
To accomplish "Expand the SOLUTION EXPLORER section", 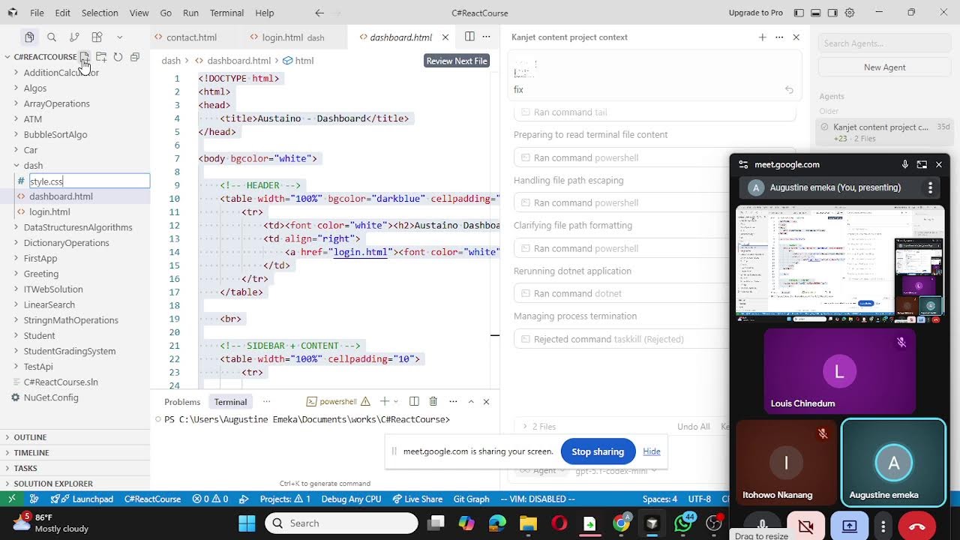I will (x=53, y=484).
